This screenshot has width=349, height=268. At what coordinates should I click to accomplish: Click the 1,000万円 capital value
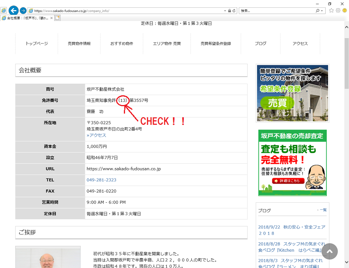pos(97,147)
